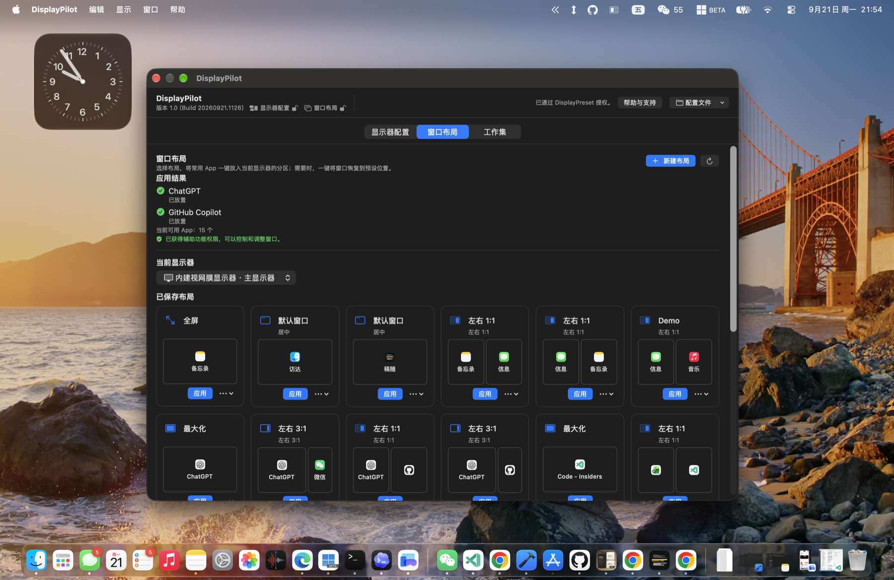Open Photos app from the Dock
Image resolution: width=894 pixels, height=580 pixels.
[249, 560]
